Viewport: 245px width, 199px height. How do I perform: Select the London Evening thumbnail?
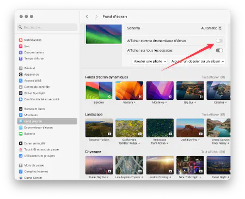tap(160, 165)
